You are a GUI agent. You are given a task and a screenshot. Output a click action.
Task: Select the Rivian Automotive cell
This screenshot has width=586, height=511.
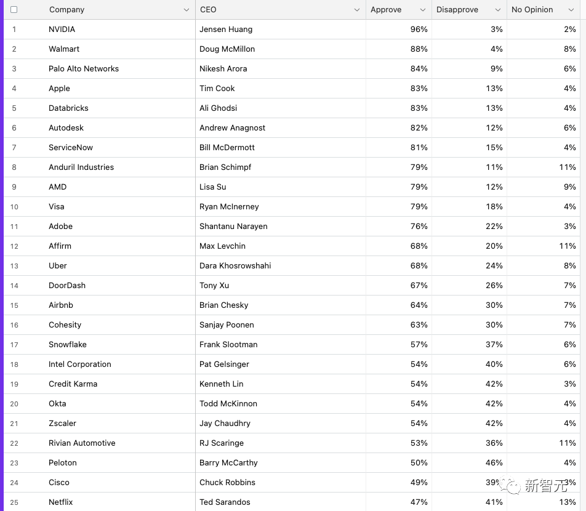[x=82, y=443]
